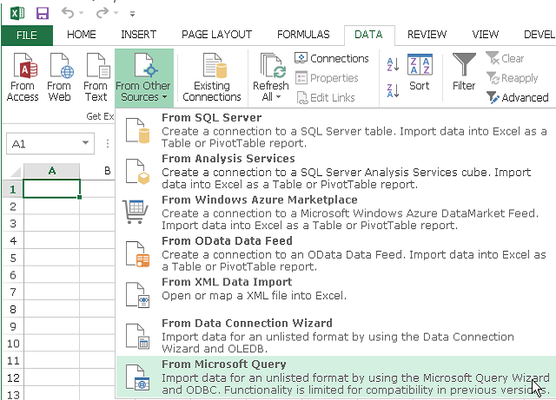The height and width of the screenshot is (400, 556).
Task: Choose From Data Connection Wizard
Action: (x=336, y=336)
